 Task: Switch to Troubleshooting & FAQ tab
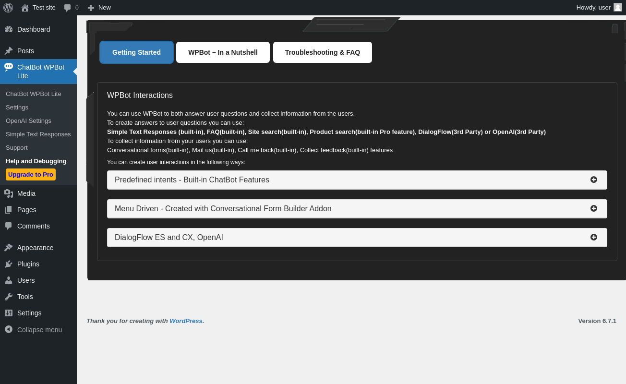[x=323, y=52]
